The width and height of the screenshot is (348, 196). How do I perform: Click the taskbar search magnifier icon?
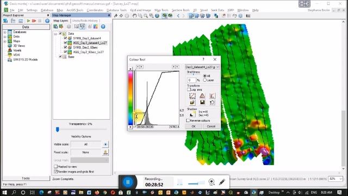coord(14,192)
